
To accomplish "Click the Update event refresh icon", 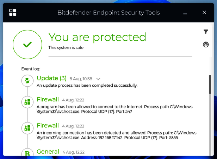I will [x=27, y=81].
